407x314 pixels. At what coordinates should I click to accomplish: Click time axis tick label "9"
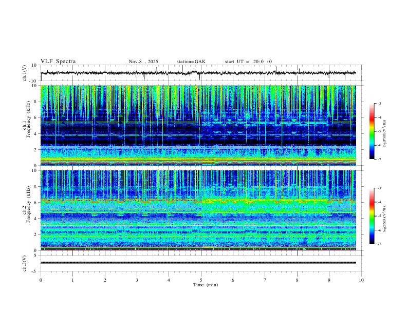point(329,280)
